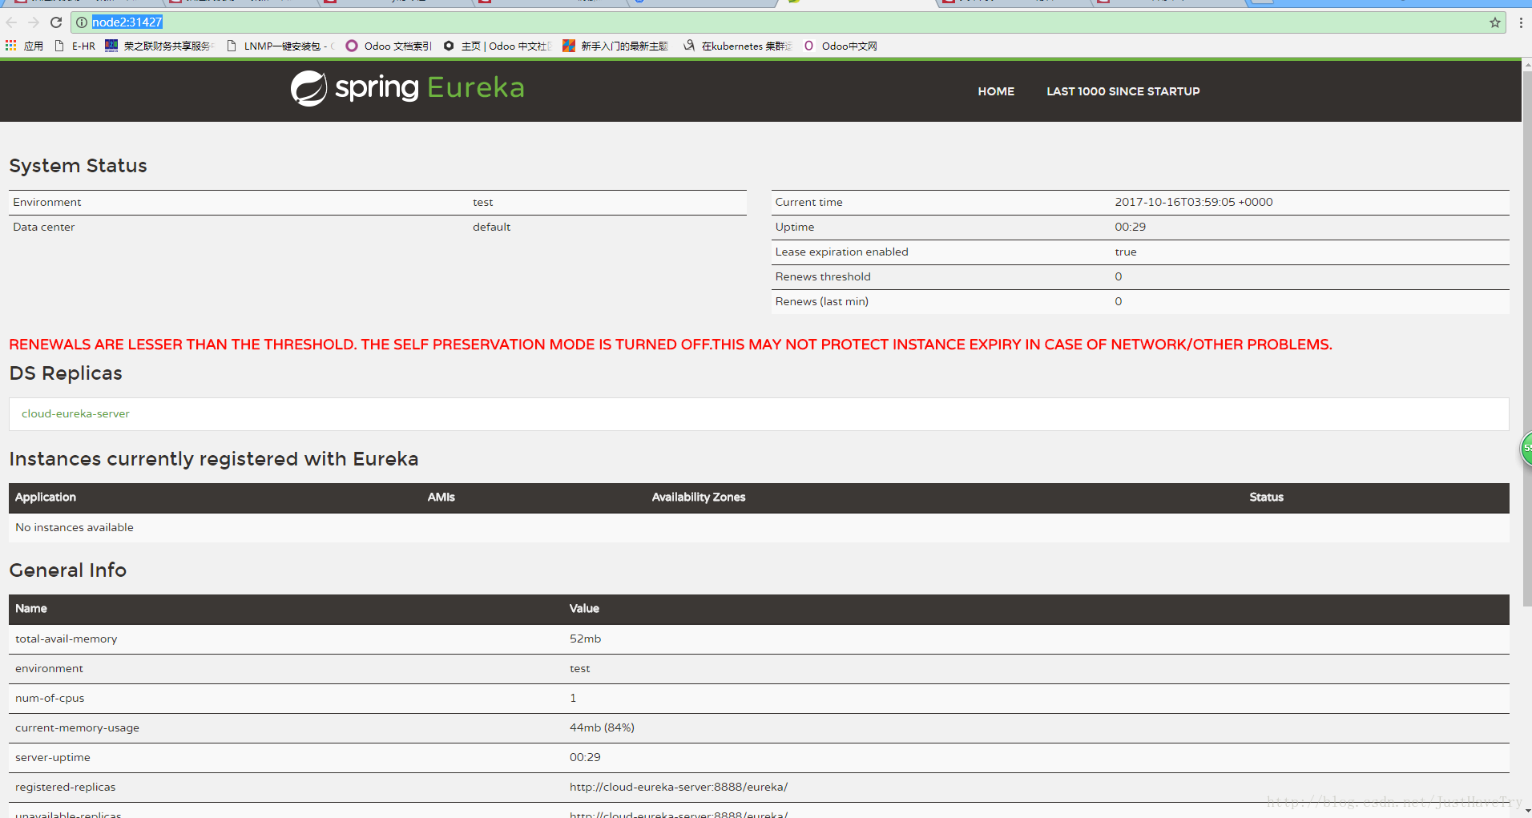Click the Spring Eureka logo

tap(407, 88)
